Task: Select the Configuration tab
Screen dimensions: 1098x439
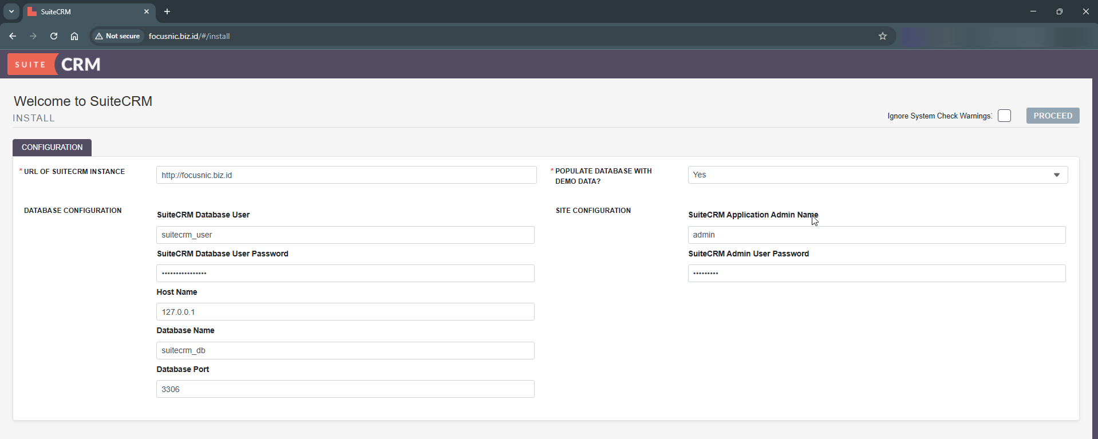Action: click(52, 147)
